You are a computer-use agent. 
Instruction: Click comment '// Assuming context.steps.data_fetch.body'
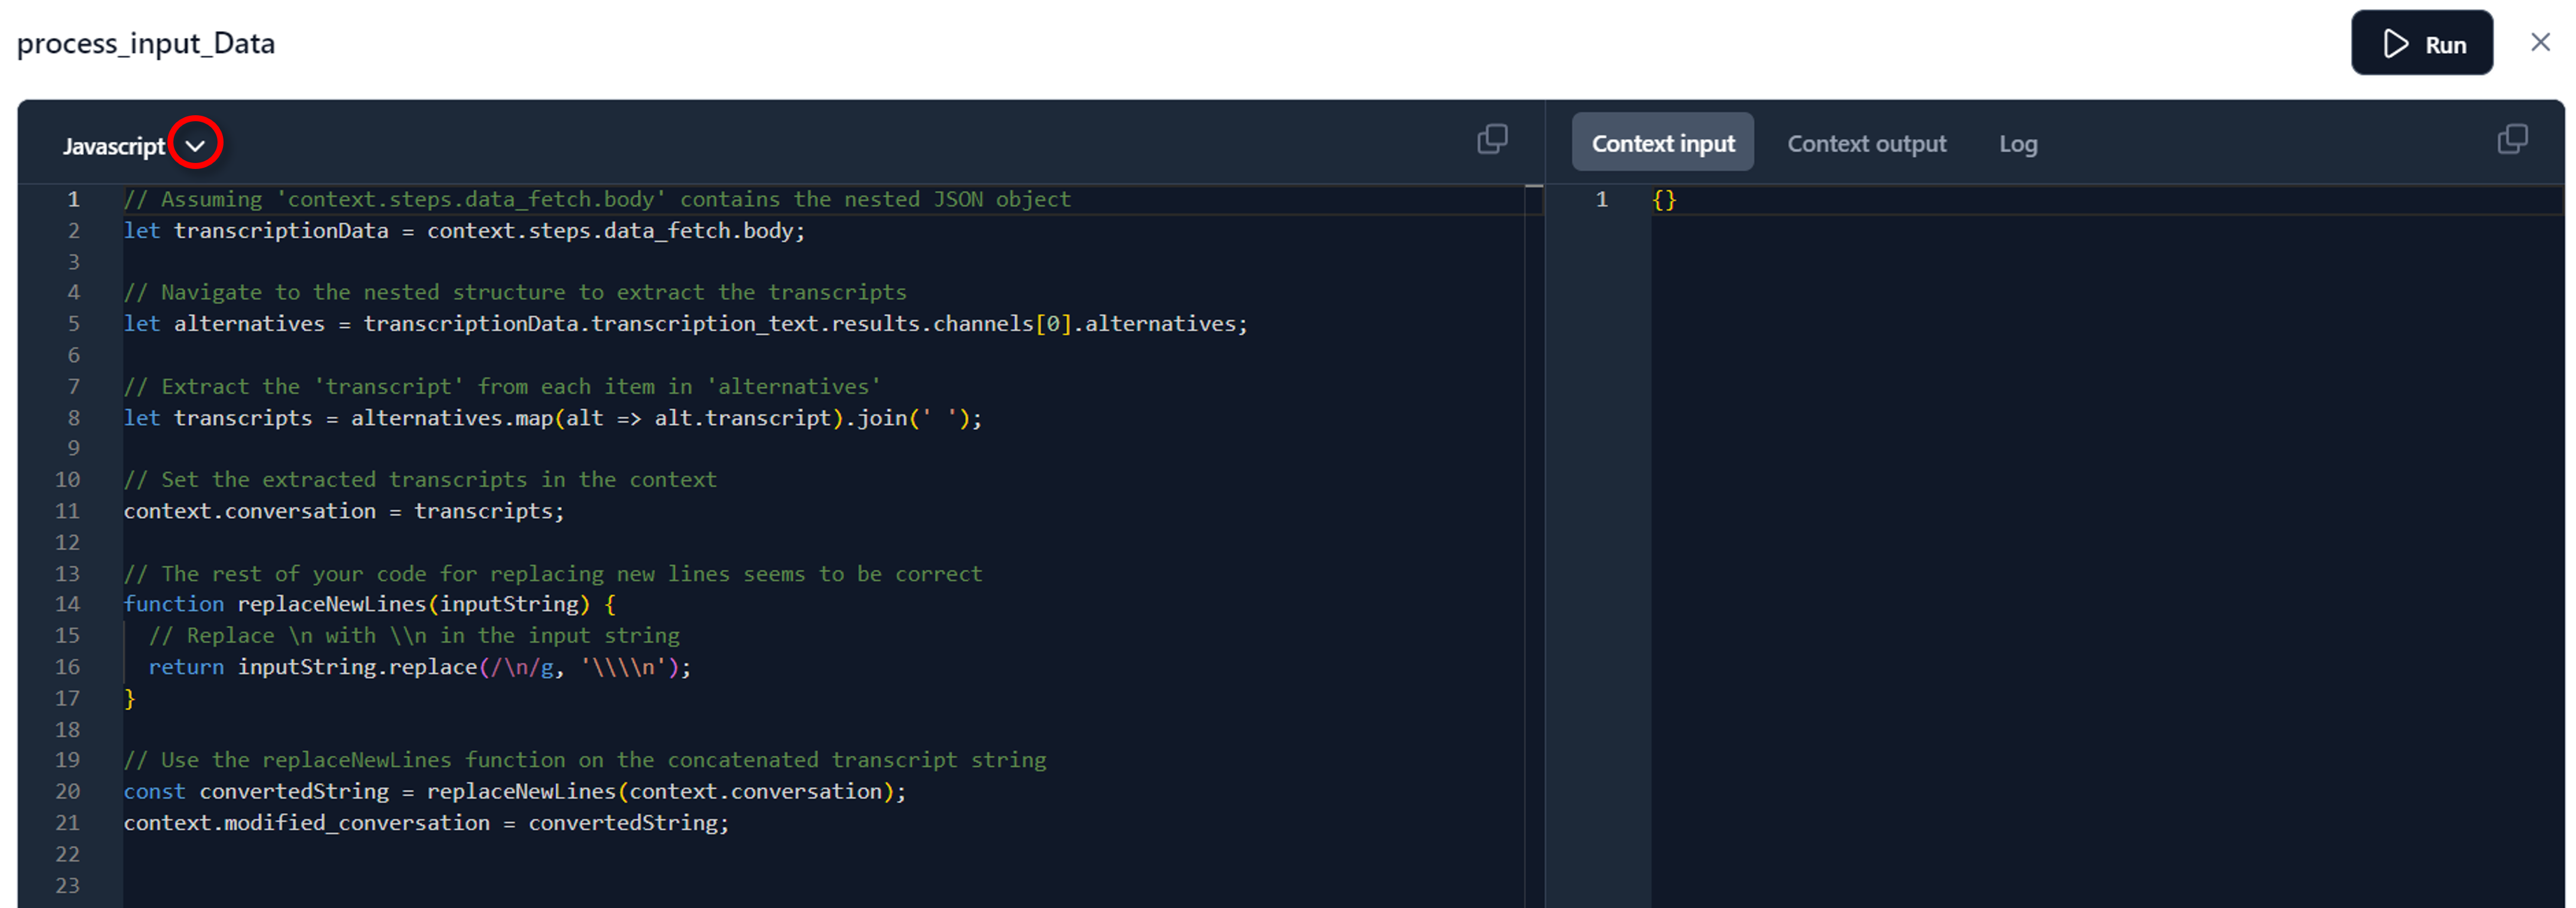pyautogui.click(x=597, y=200)
